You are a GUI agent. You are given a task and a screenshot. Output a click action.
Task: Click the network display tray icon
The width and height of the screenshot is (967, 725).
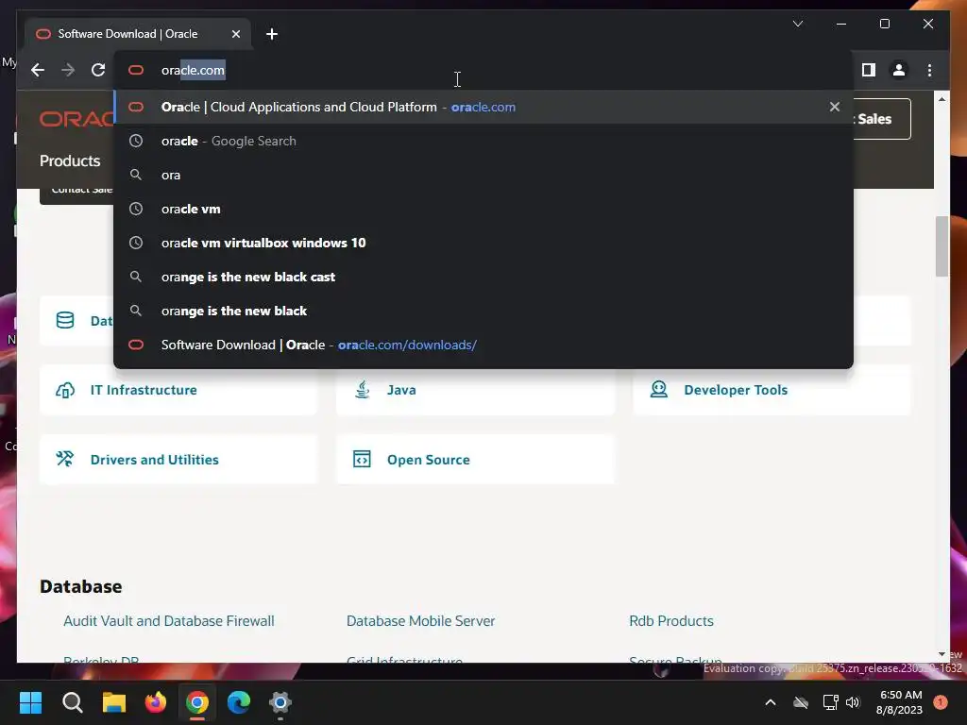830,702
